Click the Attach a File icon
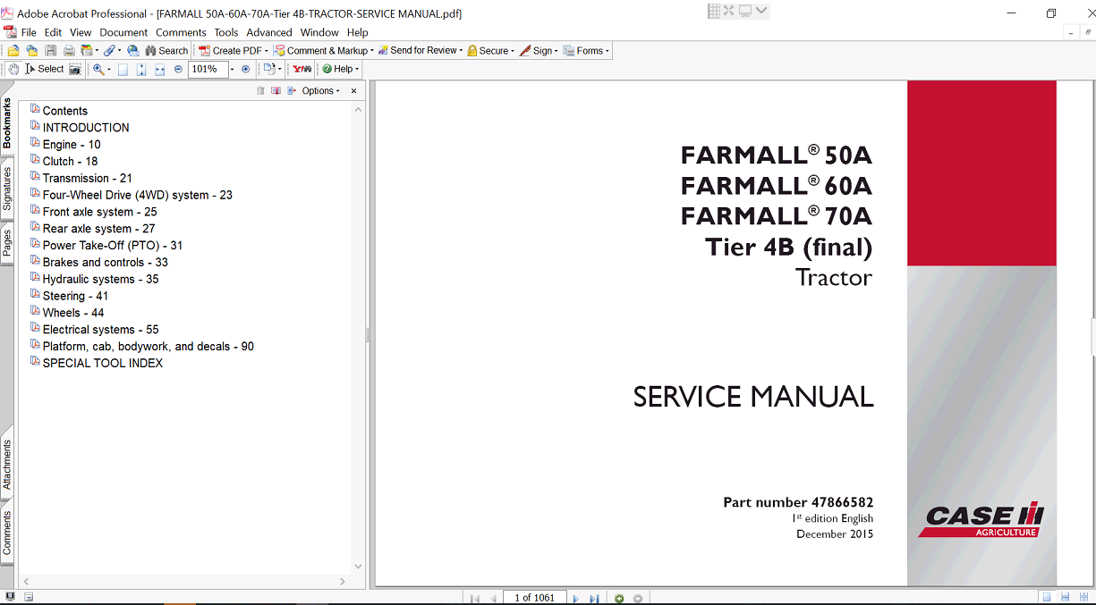Image resolution: width=1096 pixels, height=605 pixels. (x=108, y=50)
